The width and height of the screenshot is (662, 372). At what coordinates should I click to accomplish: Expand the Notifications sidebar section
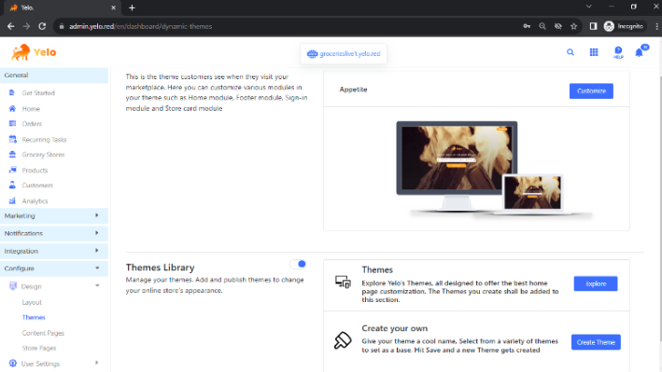[54, 233]
